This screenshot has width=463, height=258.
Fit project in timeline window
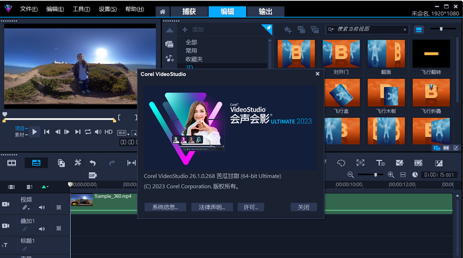(x=403, y=175)
